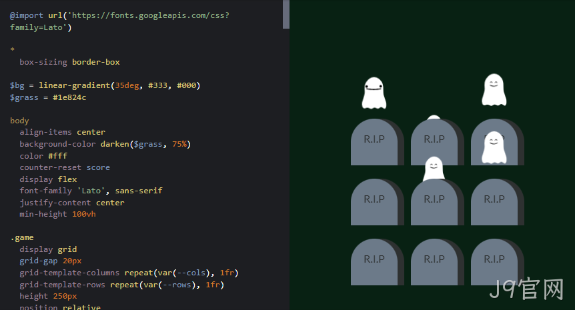Whack the smiling ghost floating above the right column
Image resolution: width=575 pixels, height=310 pixels.
click(x=494, y=90)
